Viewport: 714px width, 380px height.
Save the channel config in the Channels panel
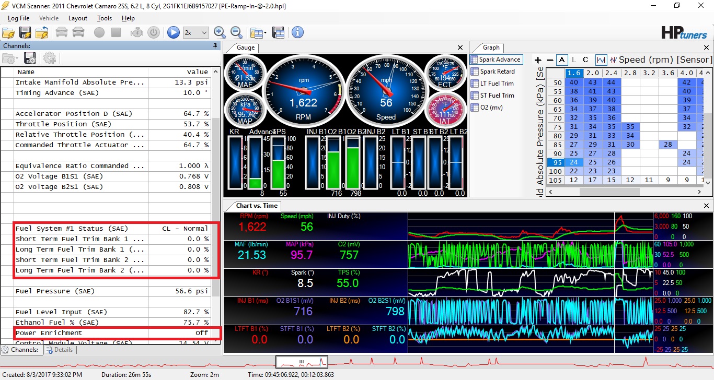(30, 58)
